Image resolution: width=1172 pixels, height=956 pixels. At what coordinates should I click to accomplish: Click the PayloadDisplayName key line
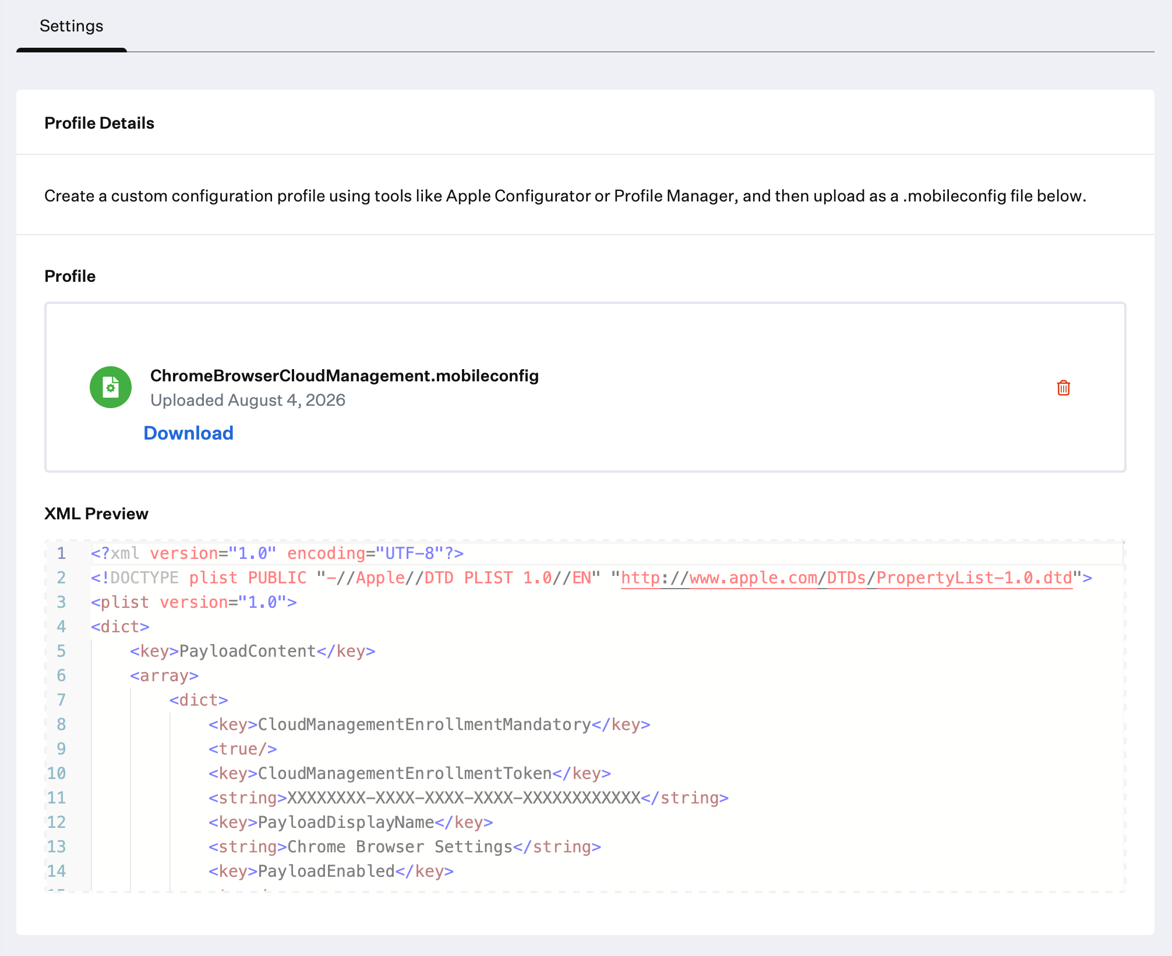coord(351,823)
